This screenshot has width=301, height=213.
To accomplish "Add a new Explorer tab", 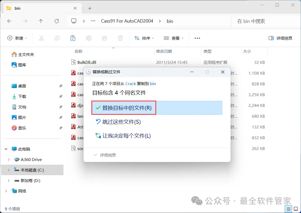I will coord(90,8).
